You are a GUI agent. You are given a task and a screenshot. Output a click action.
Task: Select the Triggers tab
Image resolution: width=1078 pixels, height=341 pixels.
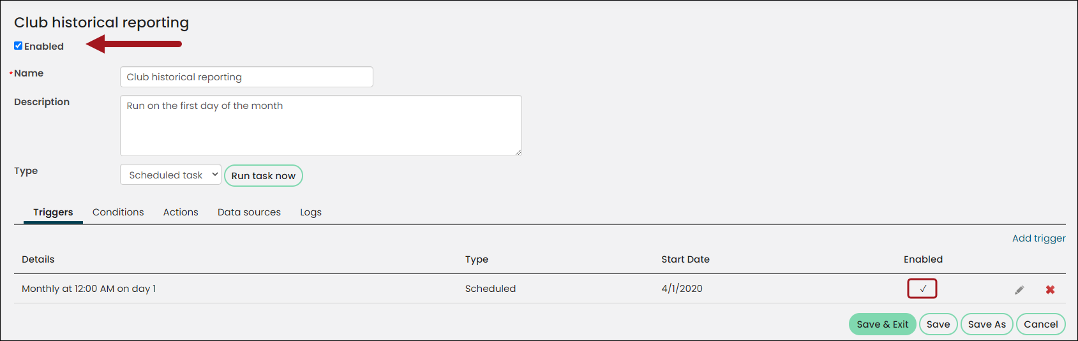click(53, 212)
